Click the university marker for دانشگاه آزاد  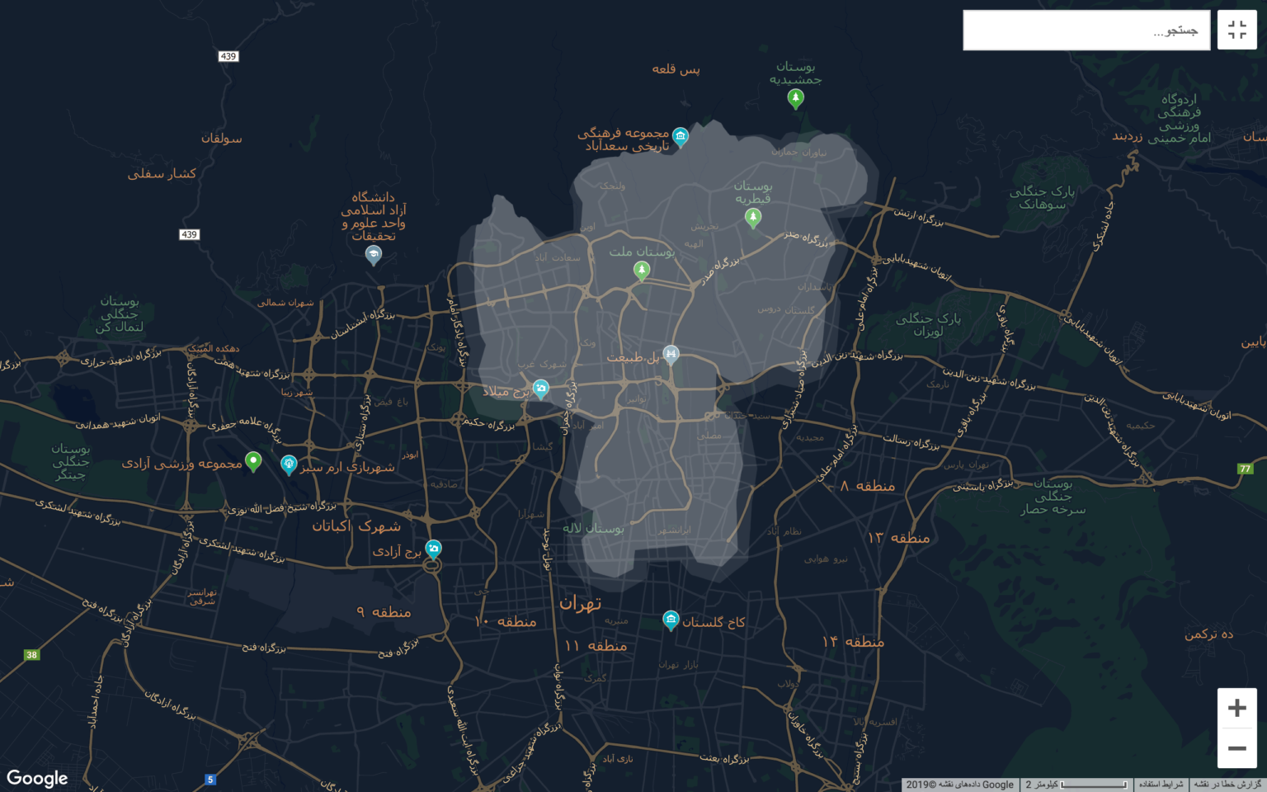point(373,255)
